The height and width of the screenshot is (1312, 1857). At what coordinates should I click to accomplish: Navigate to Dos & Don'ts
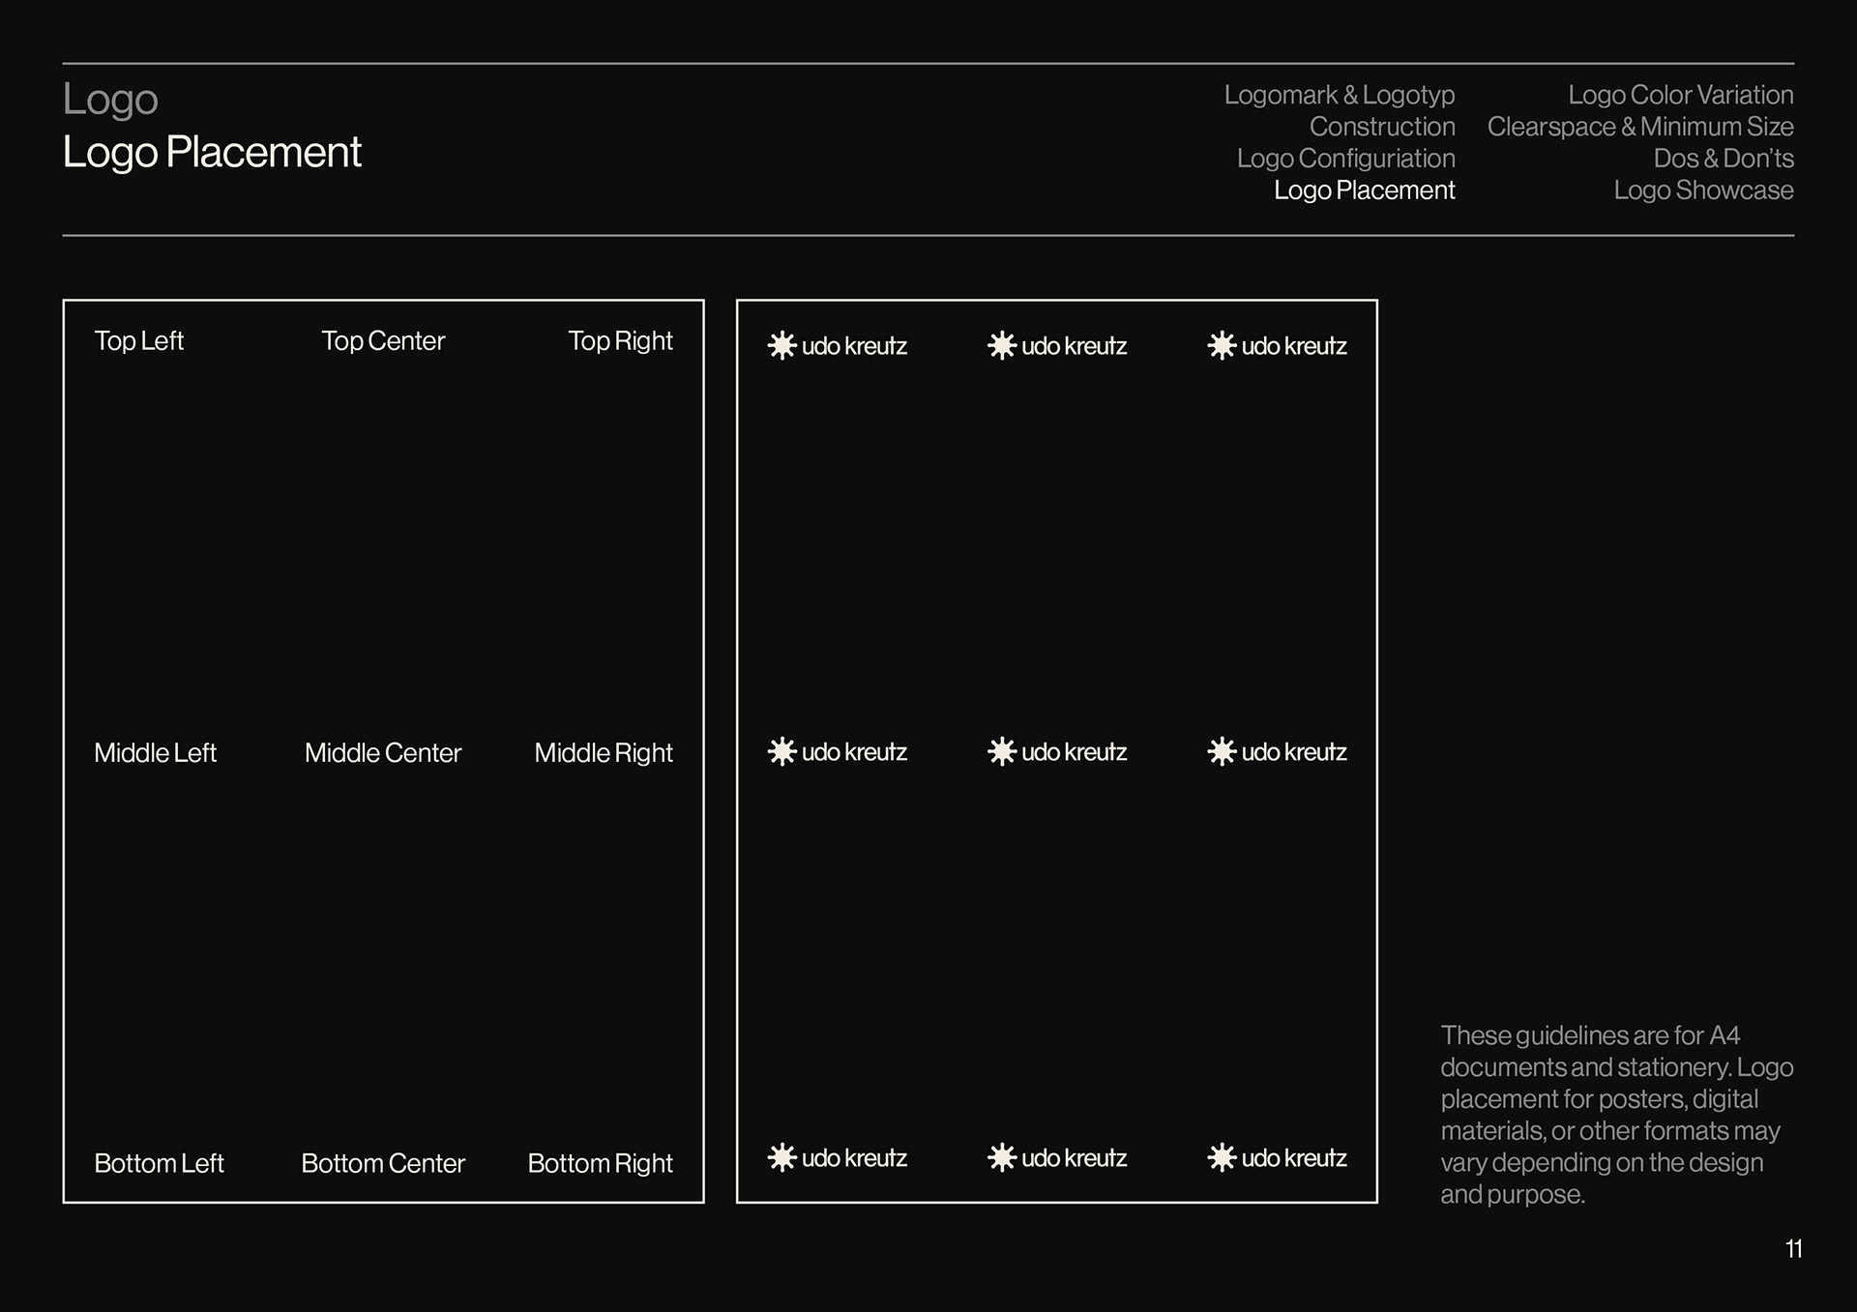point(1723,159)
